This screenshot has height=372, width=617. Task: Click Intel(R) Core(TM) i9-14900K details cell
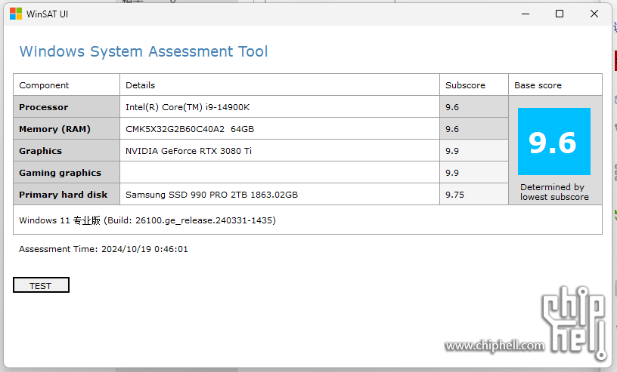(x=279, y=107)
